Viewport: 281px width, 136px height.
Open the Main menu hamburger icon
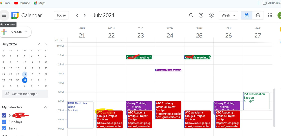(x=4, y=15)
